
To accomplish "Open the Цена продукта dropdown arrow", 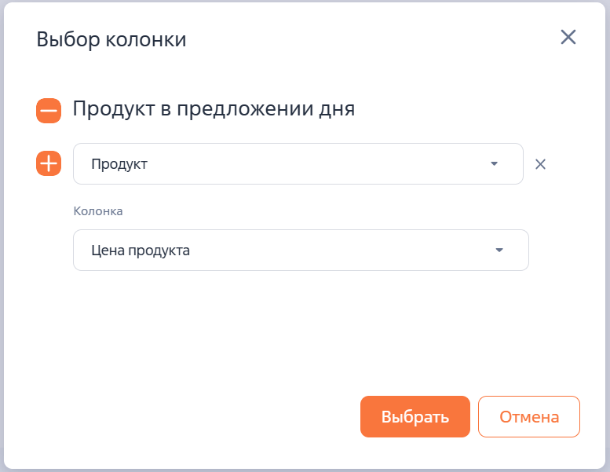I will point(499,251).
